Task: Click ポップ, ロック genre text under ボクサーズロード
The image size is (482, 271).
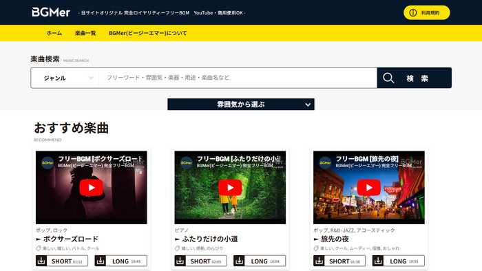Action: coord(52,230)
